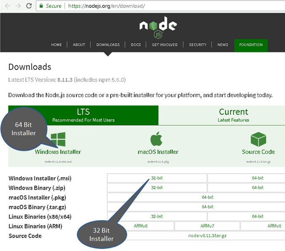Click the 'macOS Binary (.tar.gz)' row label
This screenshot has width=285, height=251.
[x=37, y=207]
